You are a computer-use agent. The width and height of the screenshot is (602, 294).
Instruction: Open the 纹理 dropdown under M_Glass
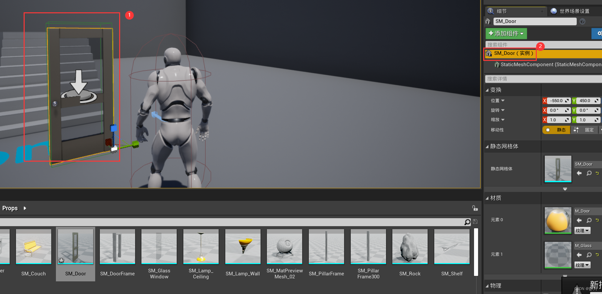582,265
